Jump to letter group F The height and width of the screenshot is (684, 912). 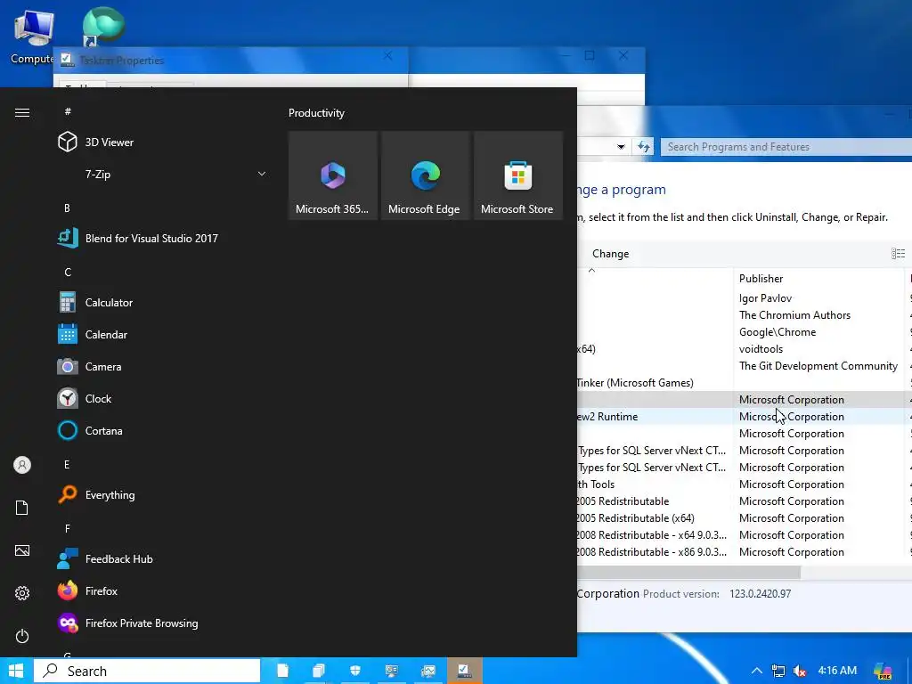(x=68, y=529)
